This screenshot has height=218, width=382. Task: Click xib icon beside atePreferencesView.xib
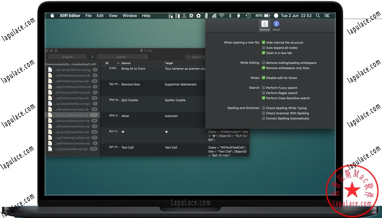coord(50,143)
